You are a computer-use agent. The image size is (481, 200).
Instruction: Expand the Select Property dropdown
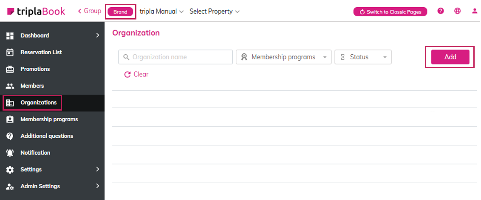tap(215, 11)
